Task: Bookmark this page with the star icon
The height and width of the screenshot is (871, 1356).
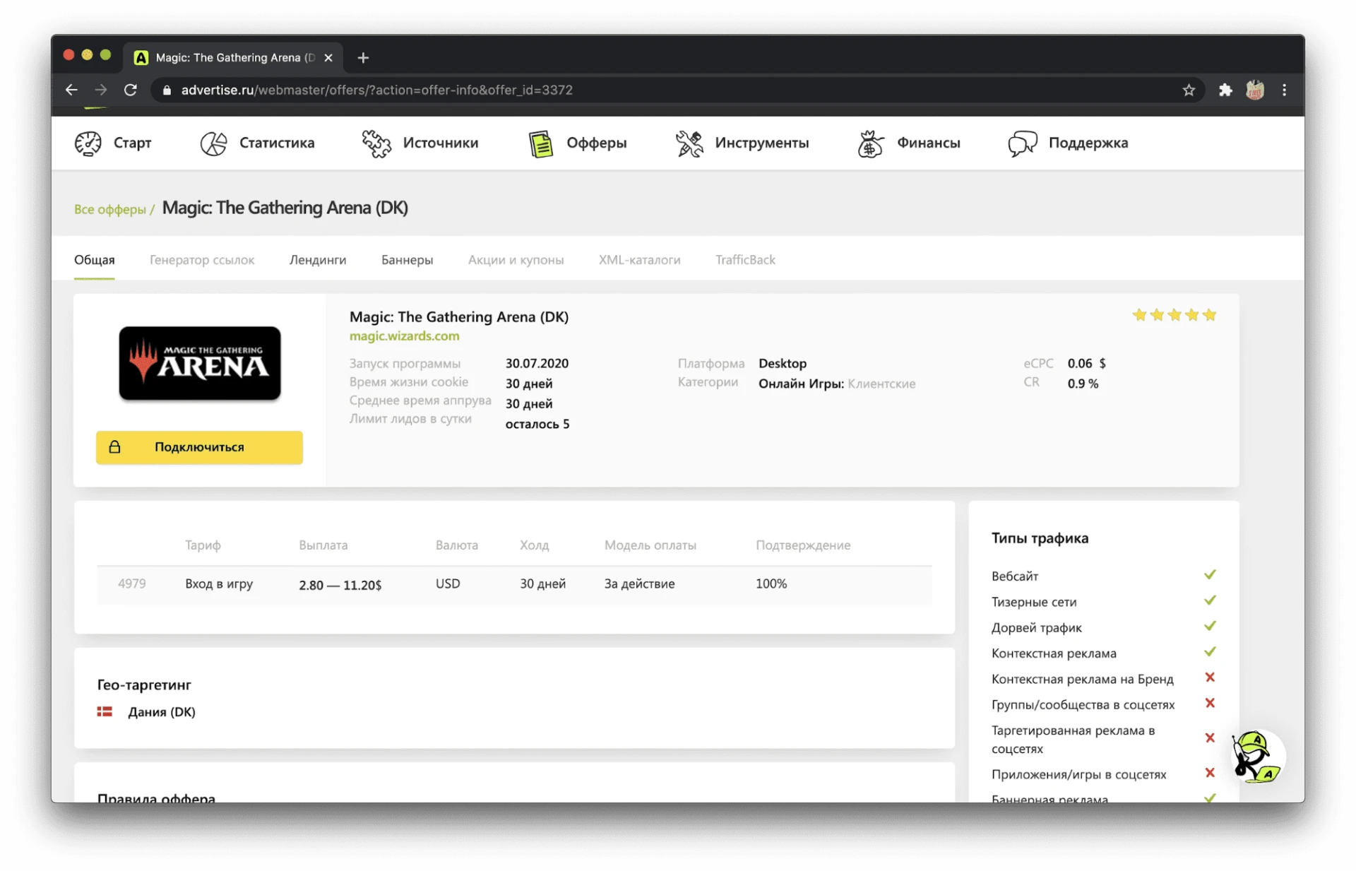Action: coord(1189,90)
